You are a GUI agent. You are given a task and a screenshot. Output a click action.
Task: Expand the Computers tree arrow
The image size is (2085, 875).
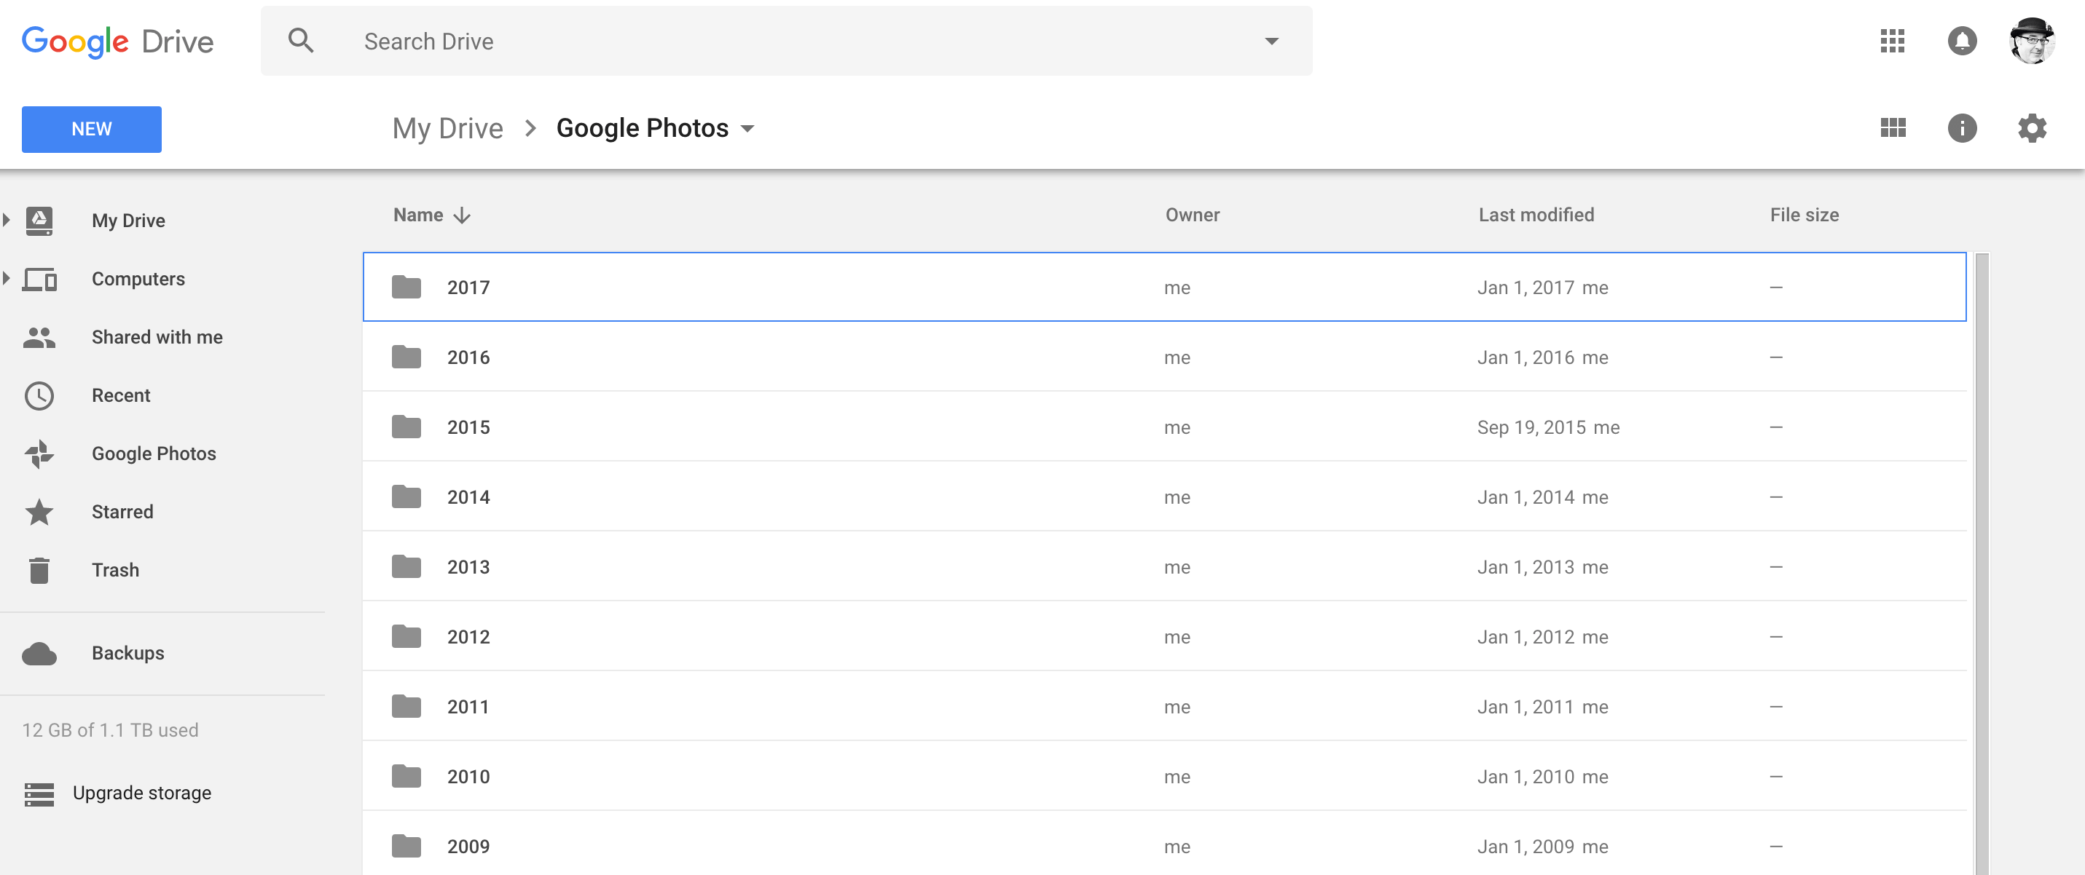(x=7, y=279)
